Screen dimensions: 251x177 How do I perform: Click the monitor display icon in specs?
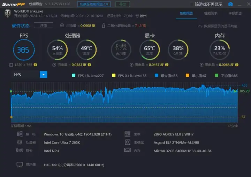click(20, 165)
